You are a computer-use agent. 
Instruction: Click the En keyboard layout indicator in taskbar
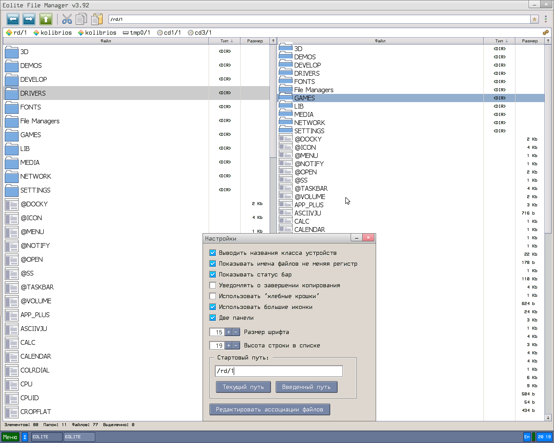pyautogui.click(x=527, y=437)
